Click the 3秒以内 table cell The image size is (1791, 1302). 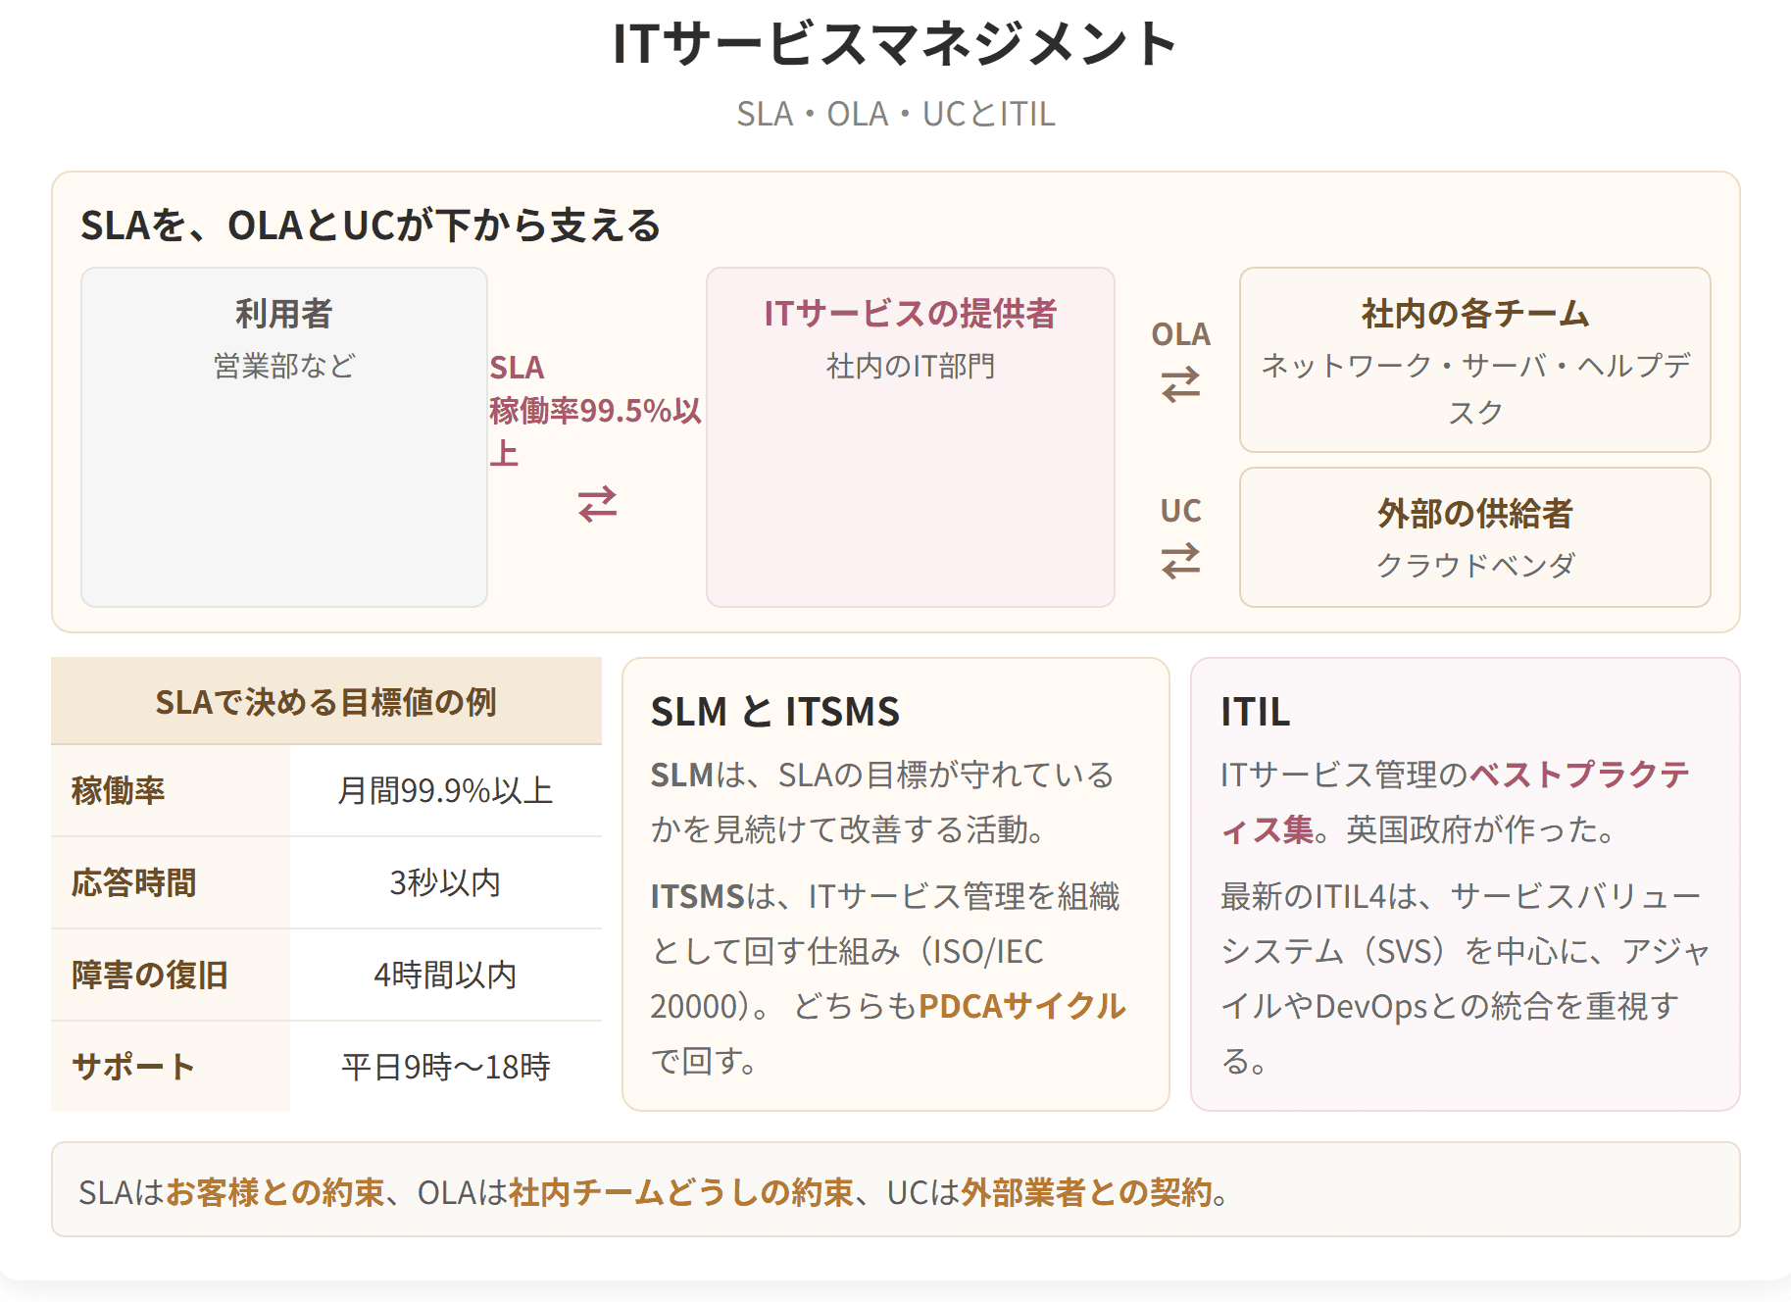(x=446, y=882)
